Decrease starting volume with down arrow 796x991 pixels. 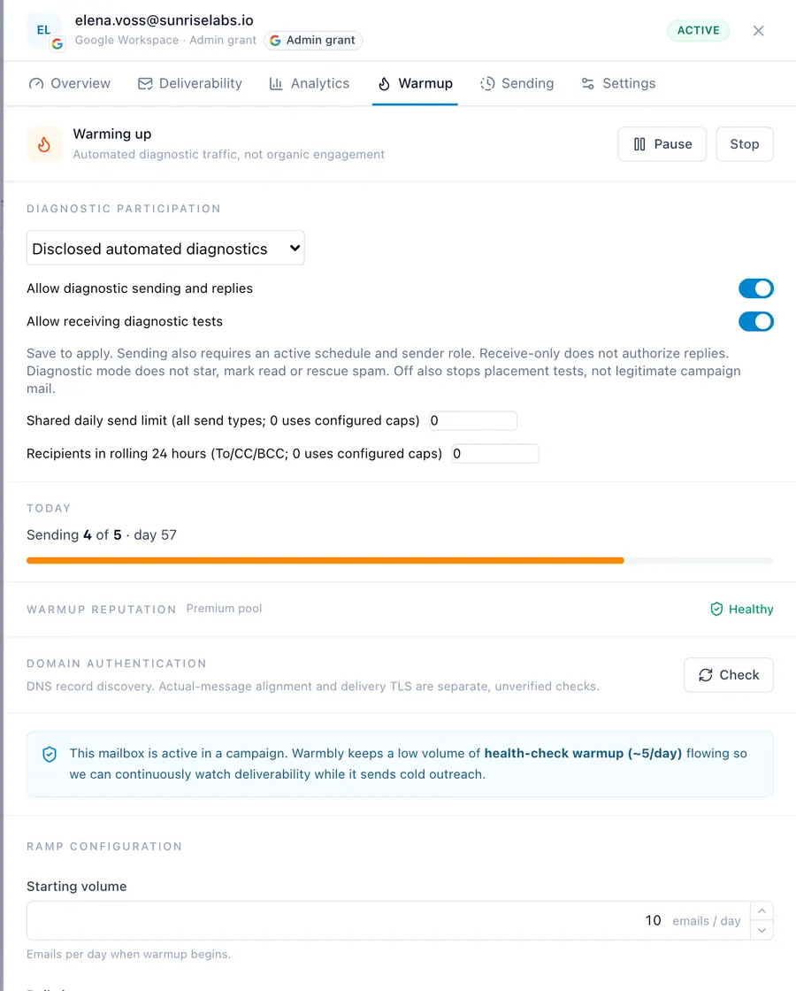pos(762,930)
